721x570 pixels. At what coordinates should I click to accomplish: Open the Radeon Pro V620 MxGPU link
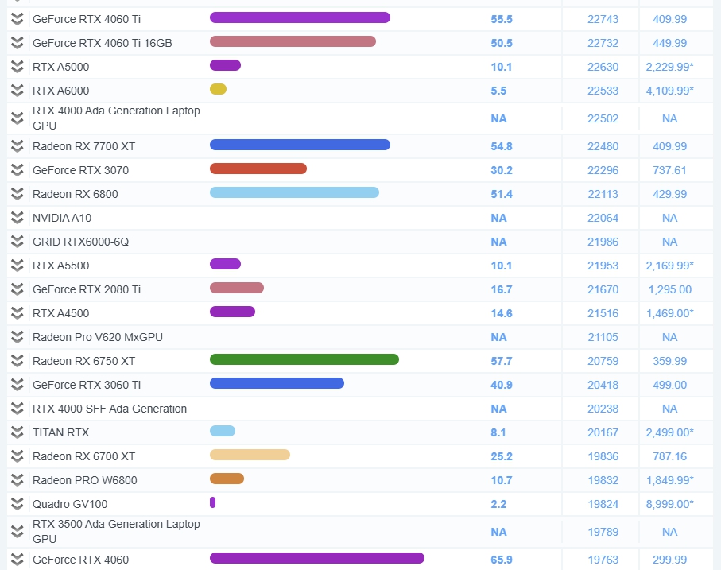pos(98,337)
